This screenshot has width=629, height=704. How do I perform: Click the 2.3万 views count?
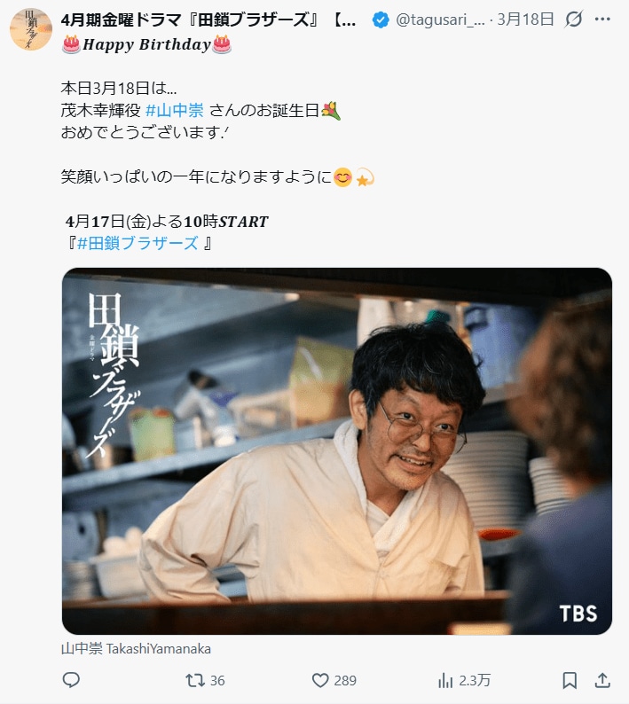(x=475, y=680)
